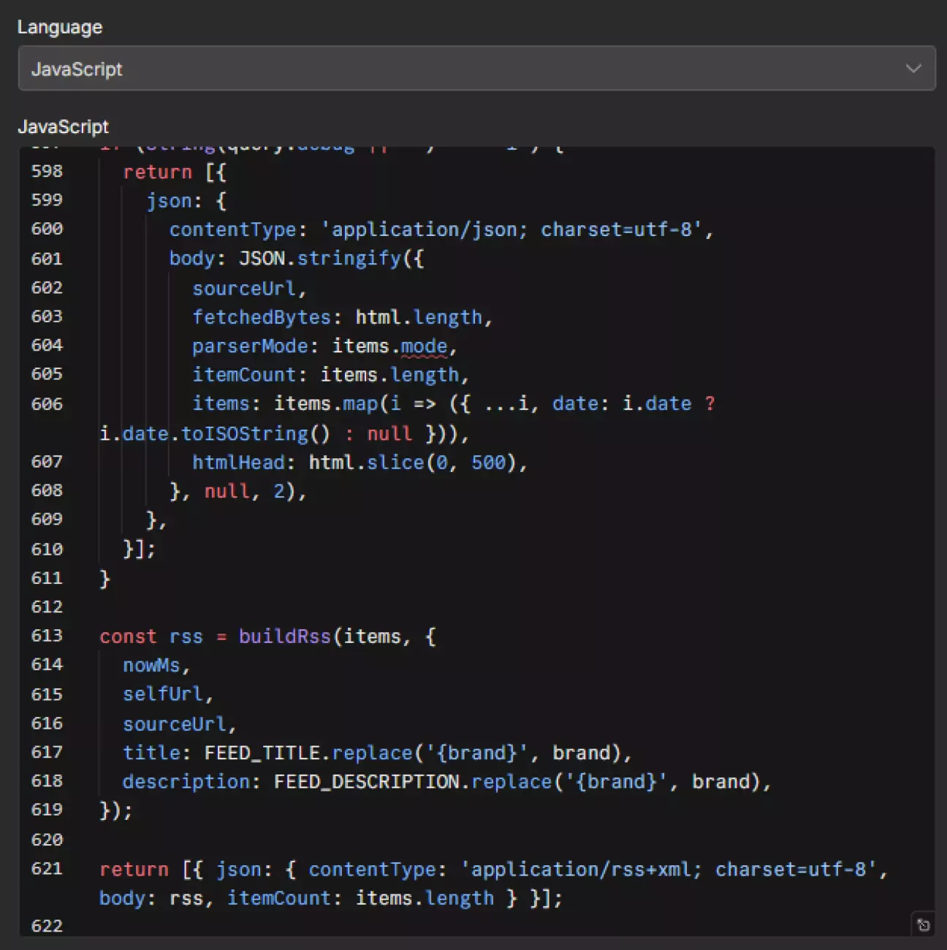The image size is (947, 950).
Task: Click the Language dropdown chevron arrow
Action: click(x=913, y=69)
